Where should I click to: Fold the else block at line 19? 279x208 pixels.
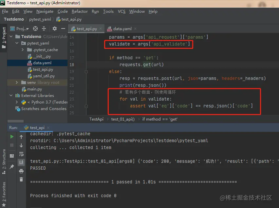86,72
